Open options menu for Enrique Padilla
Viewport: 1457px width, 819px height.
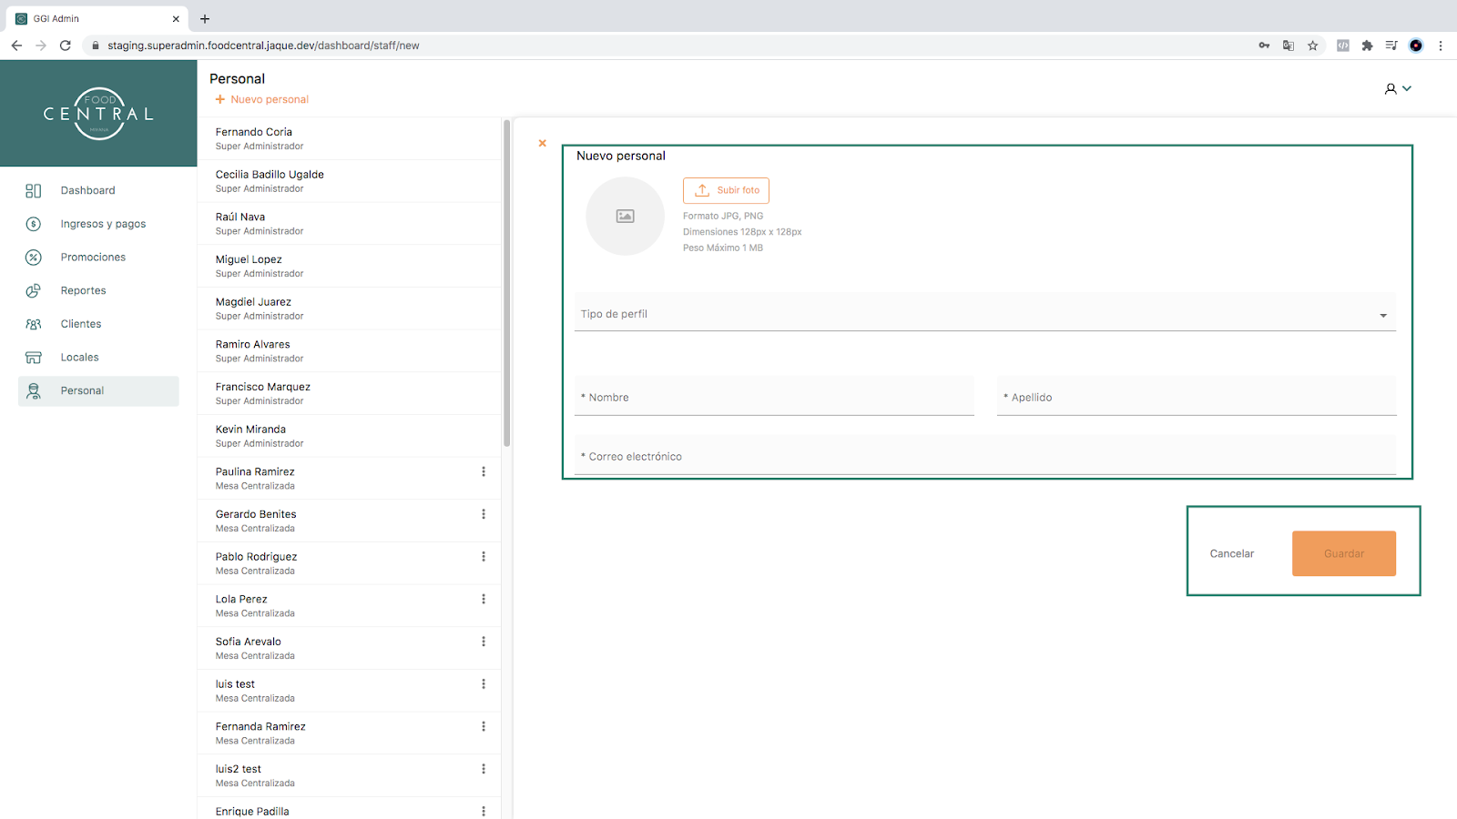pos(484,811)
